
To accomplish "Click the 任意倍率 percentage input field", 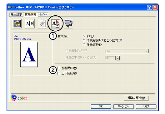I will (x=110, y=58).
